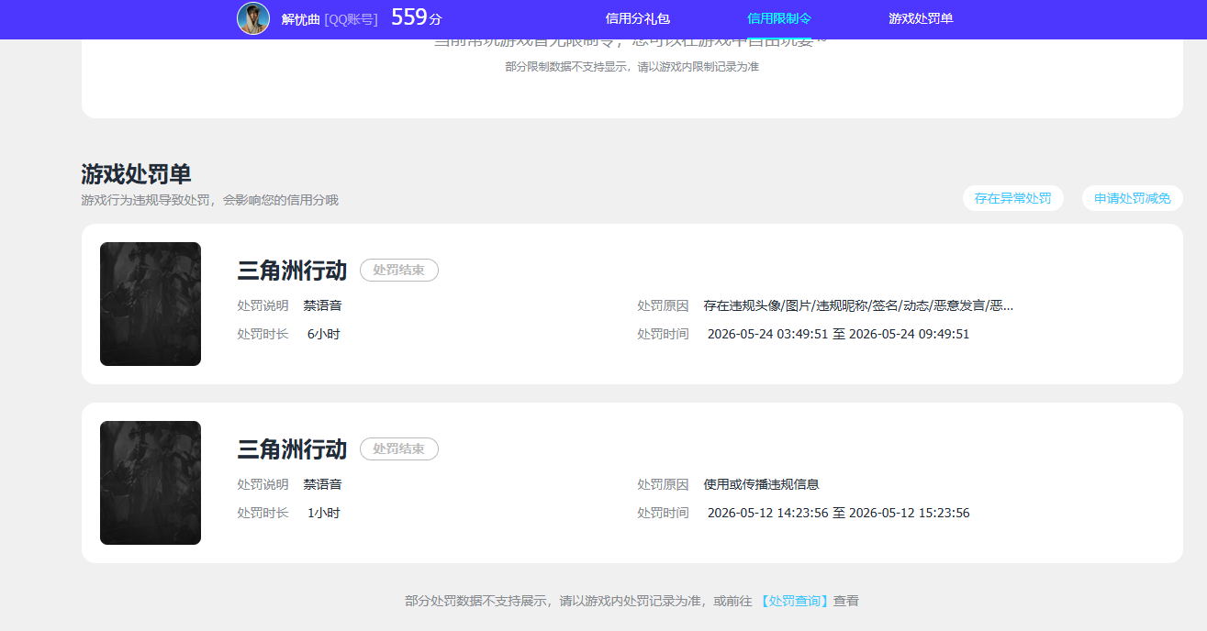
Task: Click the user avatar in header
Action: pyautogui.click(x=253, y=18)
